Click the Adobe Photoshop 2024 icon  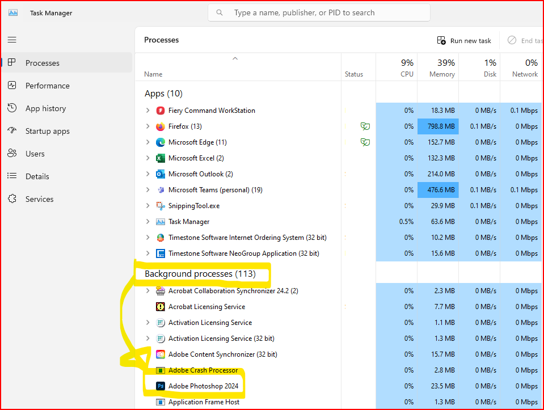tap(160, 386)
